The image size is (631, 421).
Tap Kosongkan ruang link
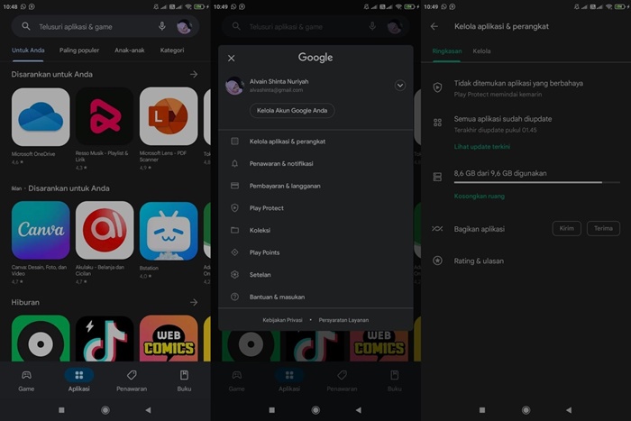(480, 197)
